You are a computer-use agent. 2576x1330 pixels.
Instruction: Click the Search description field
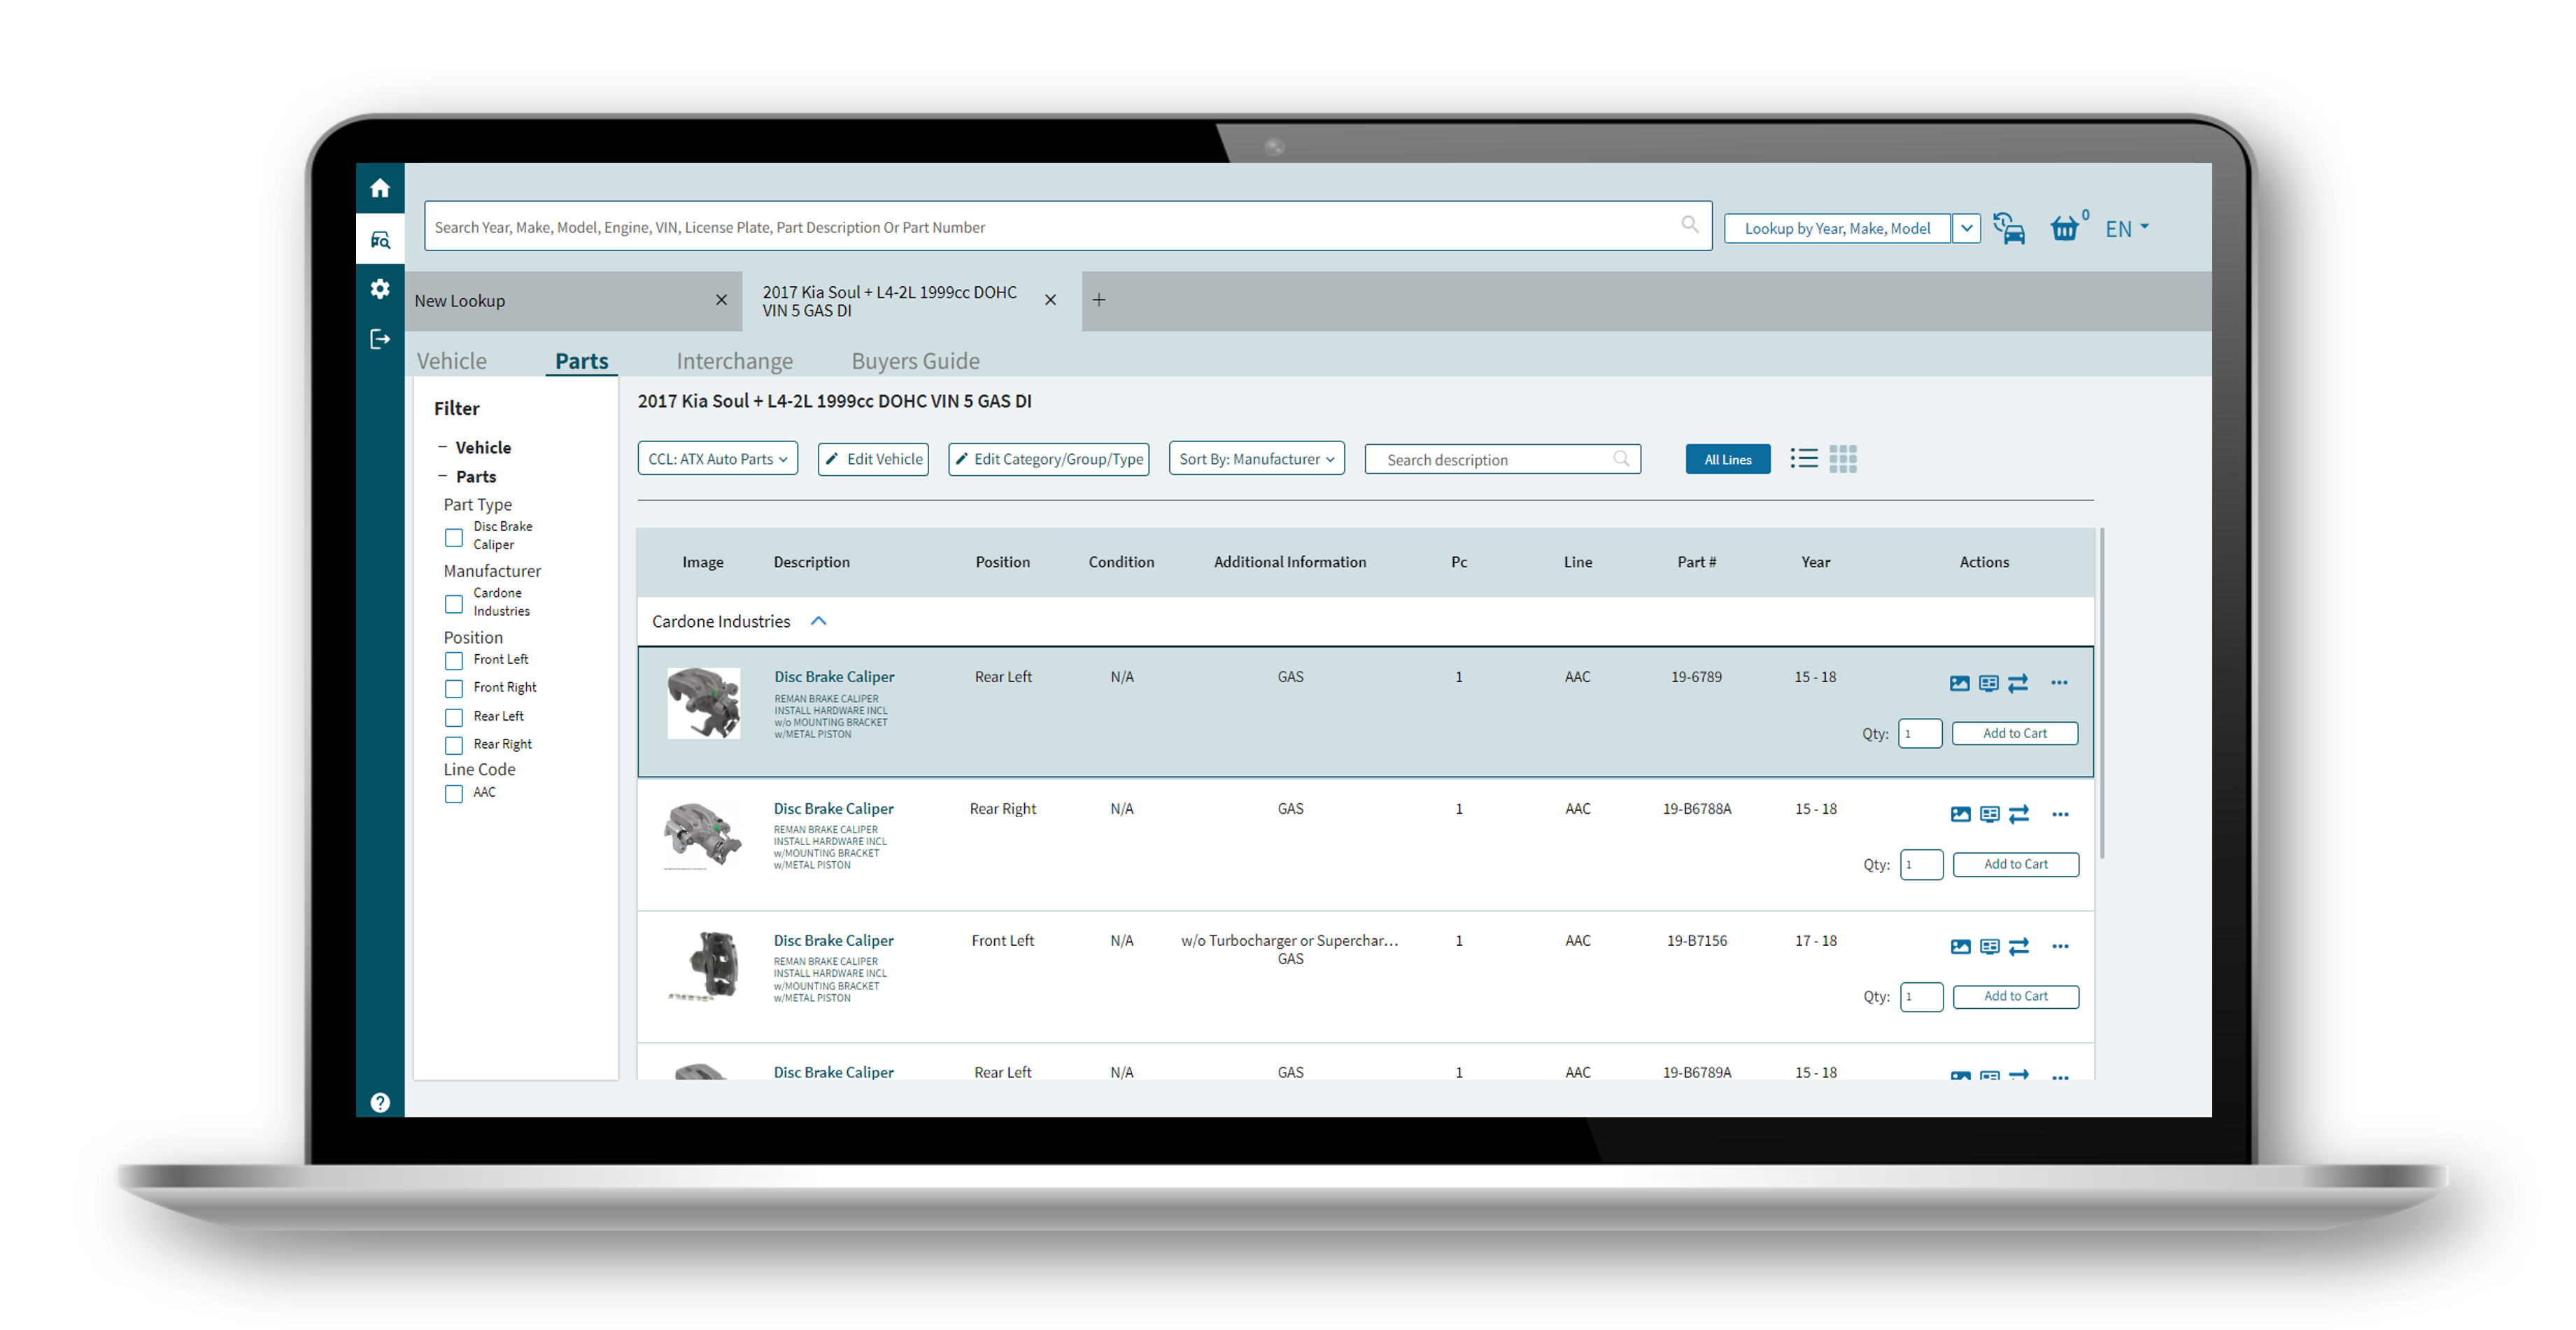pos(1490,459)
